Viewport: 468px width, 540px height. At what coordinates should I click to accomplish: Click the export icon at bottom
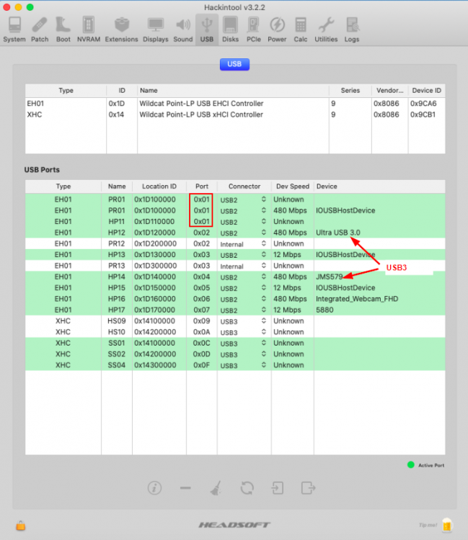[x=309, y=487]
